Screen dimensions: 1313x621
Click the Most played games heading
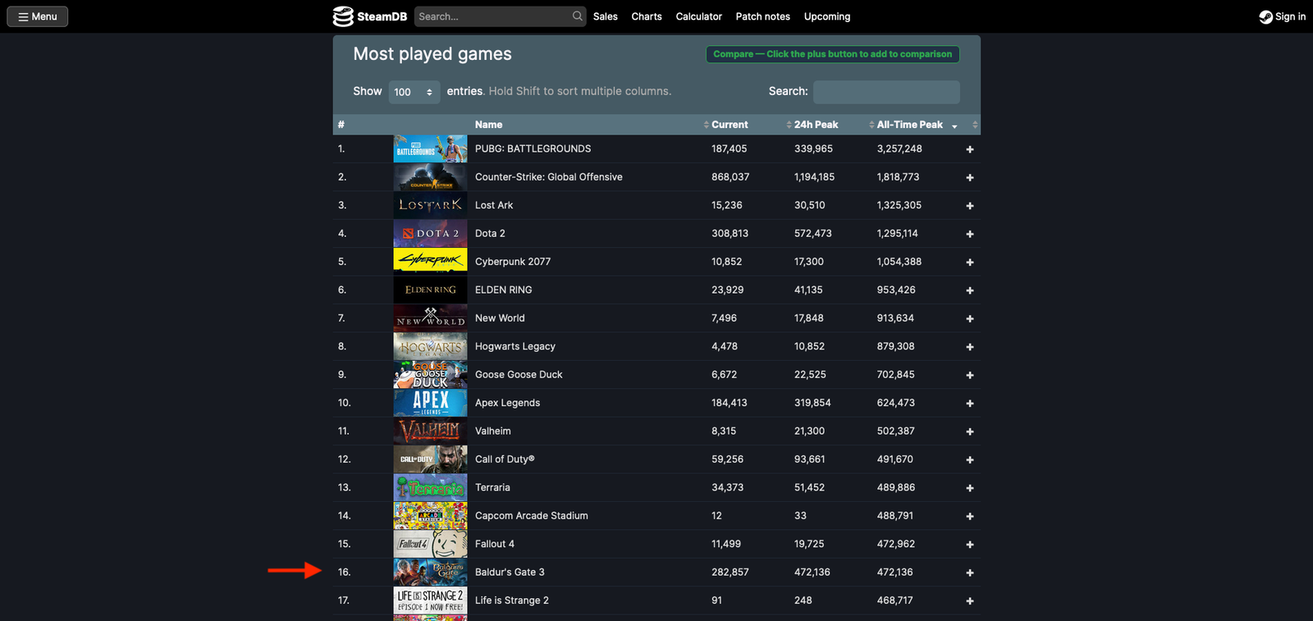tap(432, 54)
